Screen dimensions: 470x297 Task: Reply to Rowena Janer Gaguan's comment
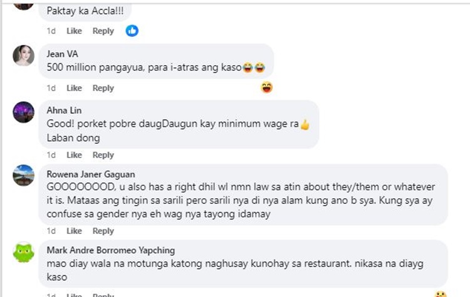coord(103,231)
